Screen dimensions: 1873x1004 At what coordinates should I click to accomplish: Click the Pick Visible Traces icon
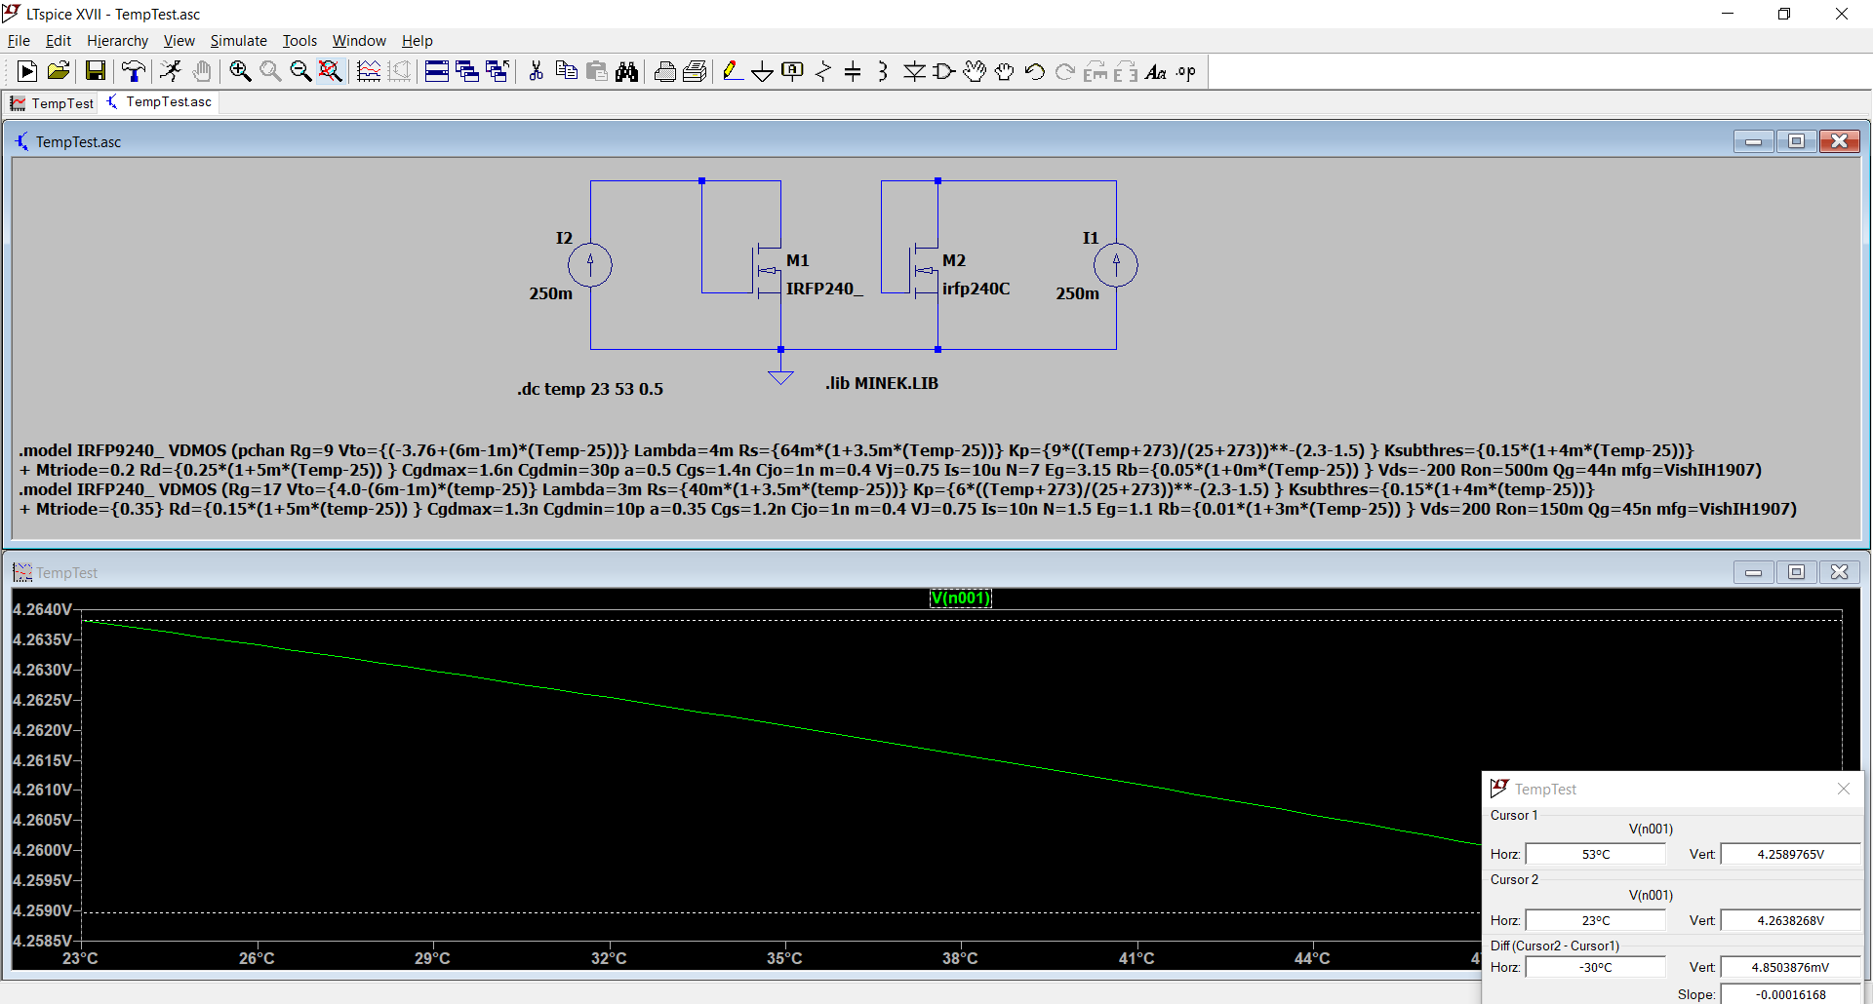point(369,71)
